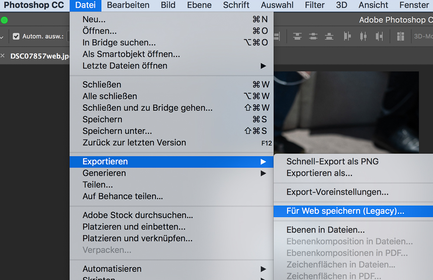The image size is (433, 280).
Task: Select Ebenen in Dateien...
Action: coord(353,230)
